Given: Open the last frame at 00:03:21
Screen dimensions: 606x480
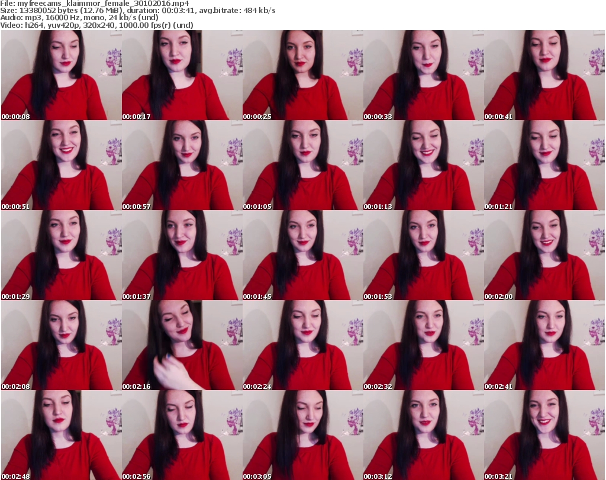Looking at the screenshot, I should click(x=543, y=435).
